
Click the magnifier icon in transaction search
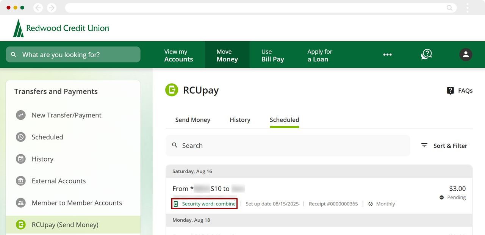(x=175, y=145)
